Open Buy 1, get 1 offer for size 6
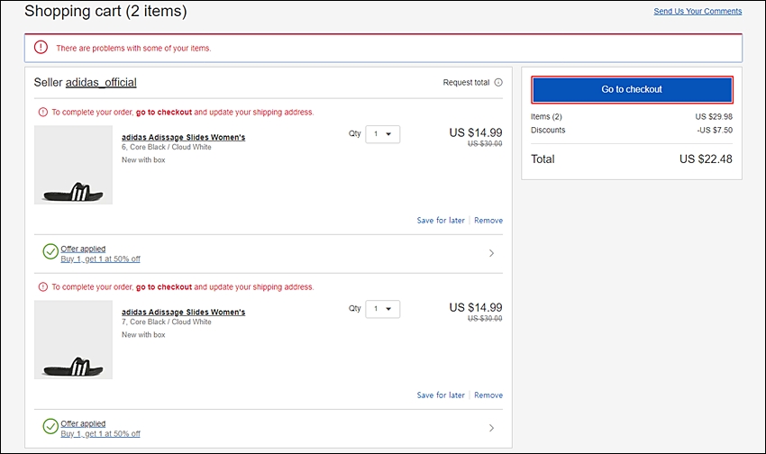766x454 pixels. (x=100, y=259)
